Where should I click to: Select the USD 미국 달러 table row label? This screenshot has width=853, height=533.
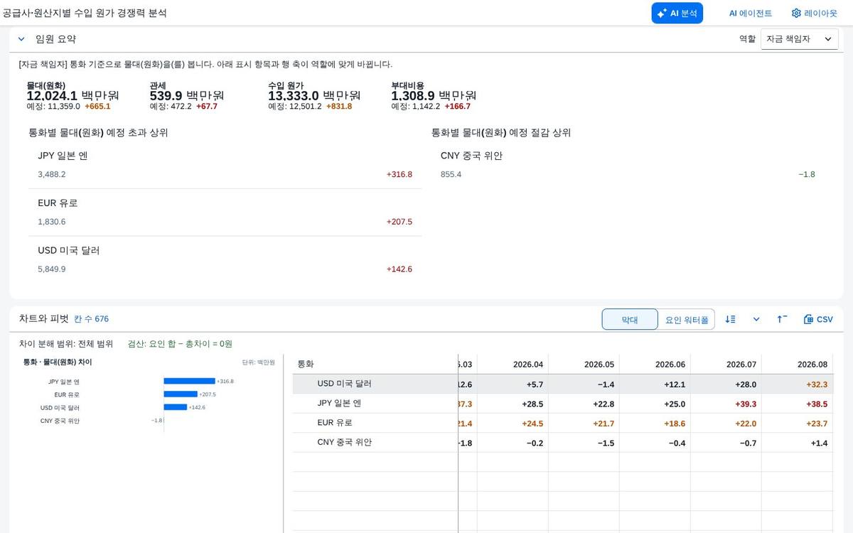345,384
